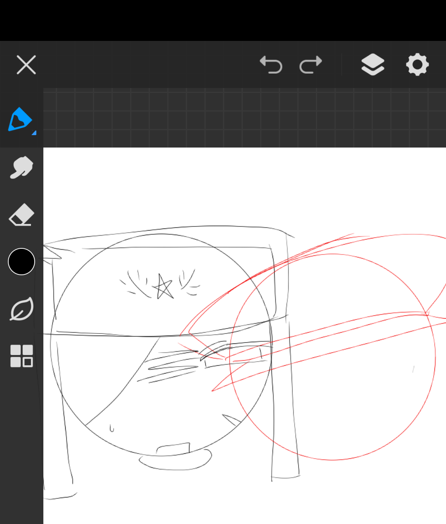Image resolution: width=446 pixels, height=524 pixels.
Task: Tap the leaf-shaped tool icon
Action: (21, 309)
